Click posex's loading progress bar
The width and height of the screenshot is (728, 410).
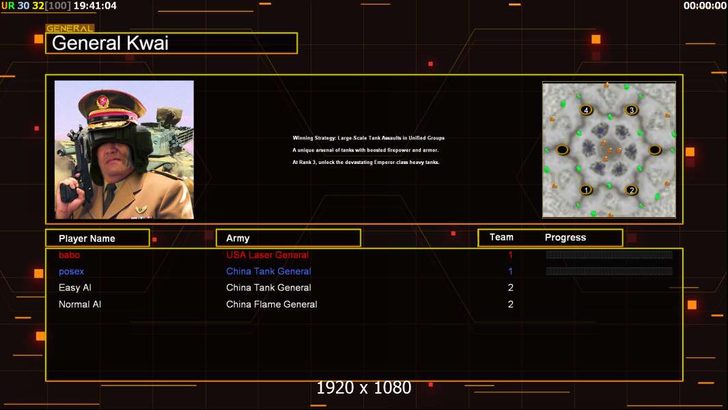pyautogui.click(x=609, y=271)
